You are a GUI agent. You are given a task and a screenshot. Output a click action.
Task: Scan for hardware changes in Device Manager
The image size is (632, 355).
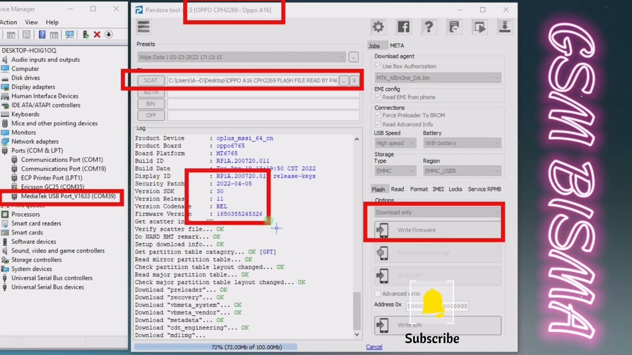coord(70,35)
